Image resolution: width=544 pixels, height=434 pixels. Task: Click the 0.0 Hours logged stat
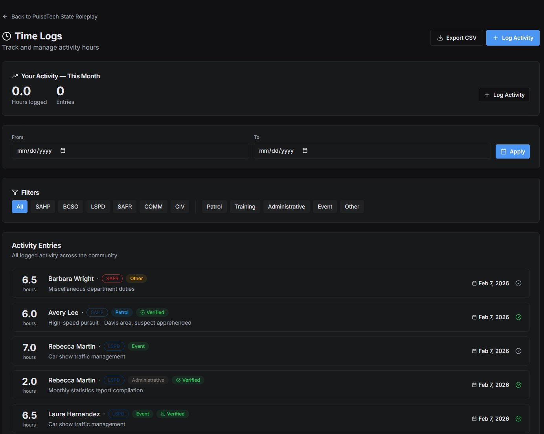[x=29, y=96]
